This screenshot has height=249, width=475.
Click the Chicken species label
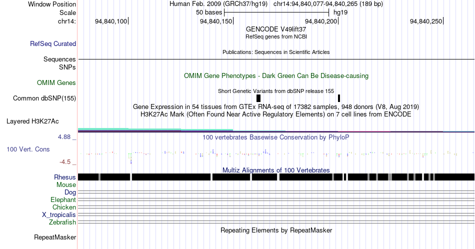pos(64,207)
